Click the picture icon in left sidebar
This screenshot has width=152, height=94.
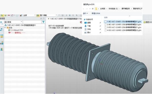(2, 43)
